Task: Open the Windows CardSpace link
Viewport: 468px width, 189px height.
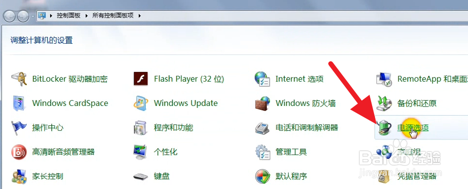Action: (70, 103)
